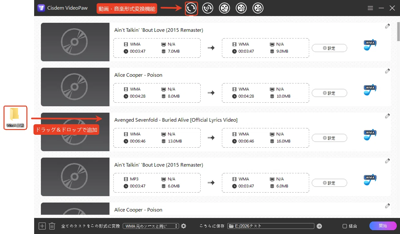Select disc thumbnail of Avenged Sevenfold row

[75, 132]
